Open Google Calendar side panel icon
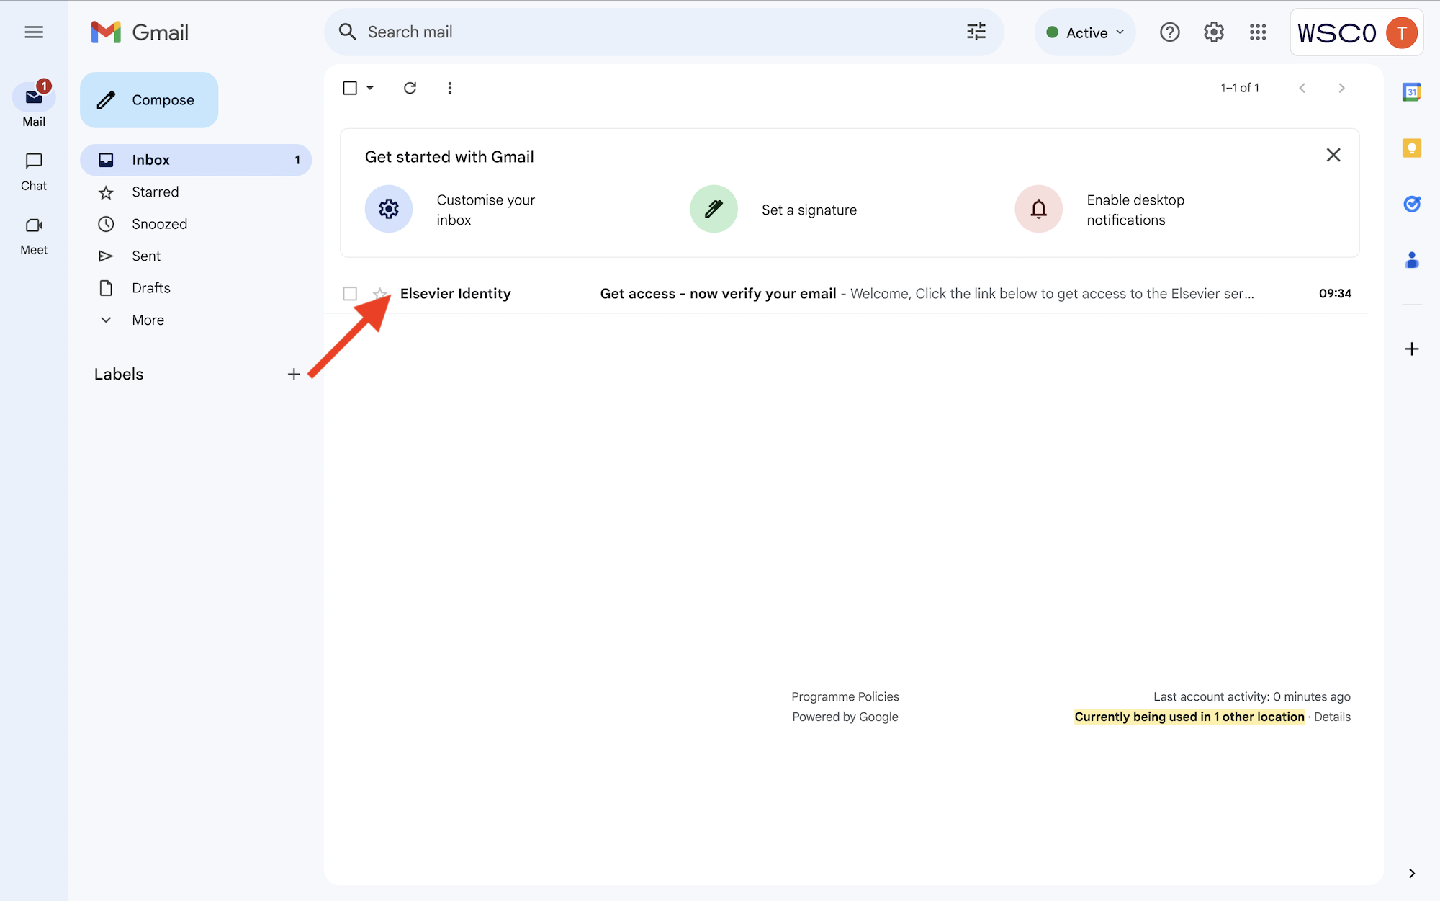Viewport: 1440px width, 901px height. [1411, 92]
